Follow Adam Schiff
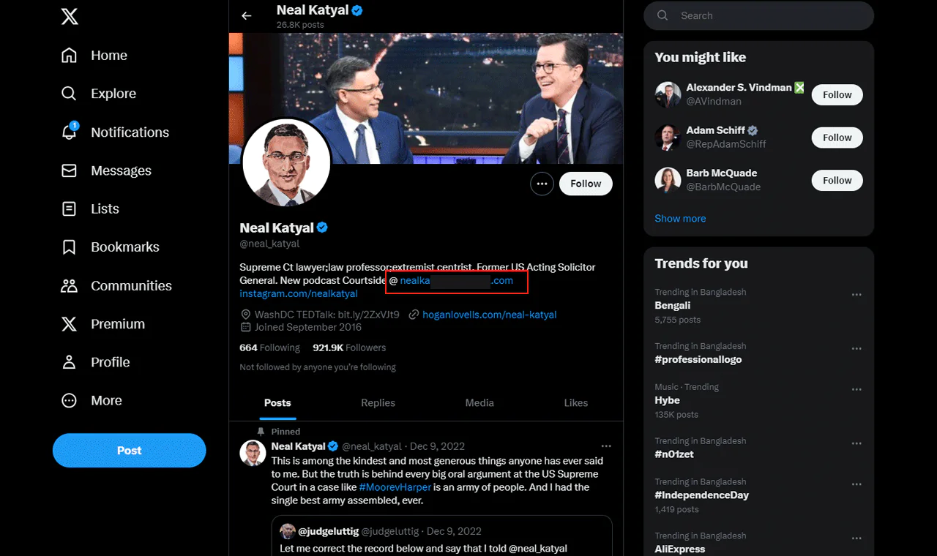937x556 pixels. point(837,138)
